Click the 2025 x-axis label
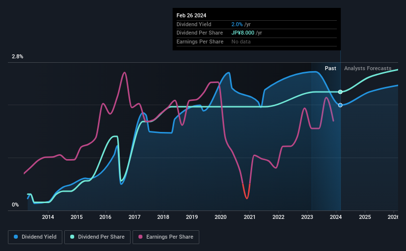This screenshot has width=406, height=251. [x=365, y=217]
